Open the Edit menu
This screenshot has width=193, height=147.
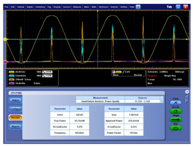(12, 7)
